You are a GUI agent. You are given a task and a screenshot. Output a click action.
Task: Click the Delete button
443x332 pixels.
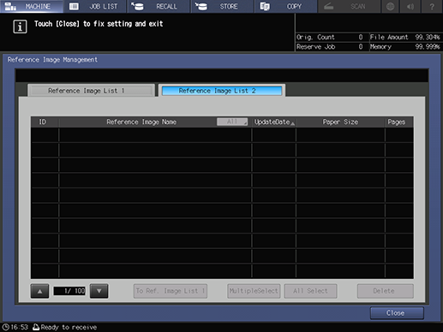point(385,291)
